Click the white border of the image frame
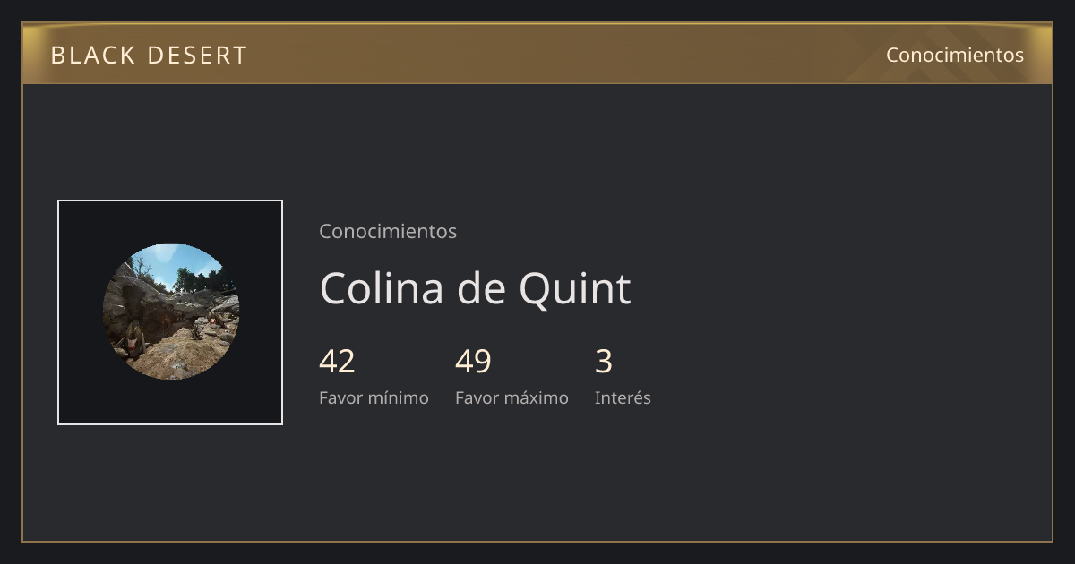The height and width of the screenshot is (564, 1075). tap(170, 201)
